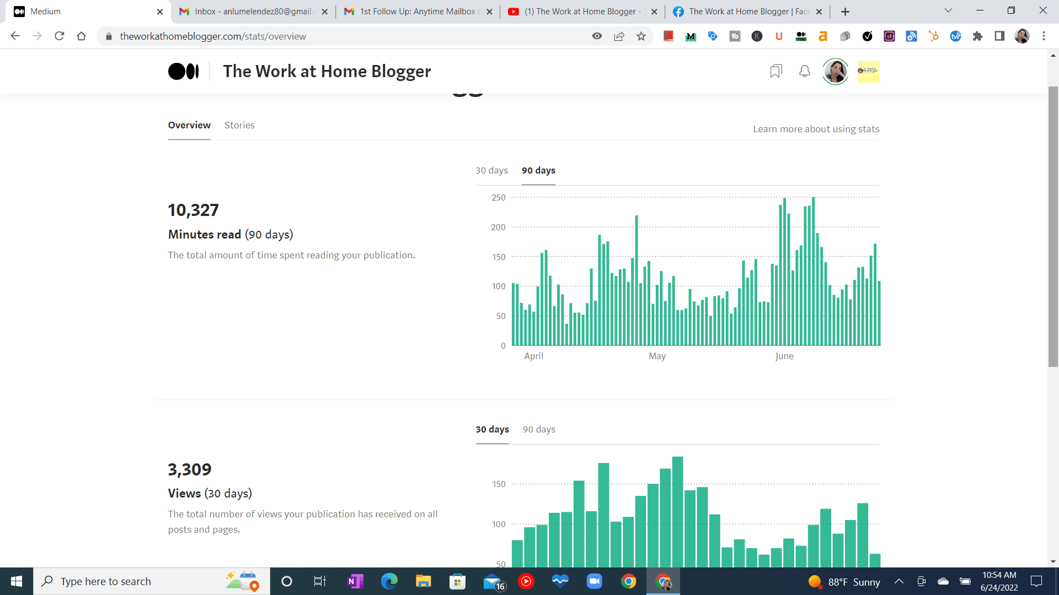The width and height of the screenshot is (1059, 595).
Task: Click the Medium logo in the header
Action: 183,72
